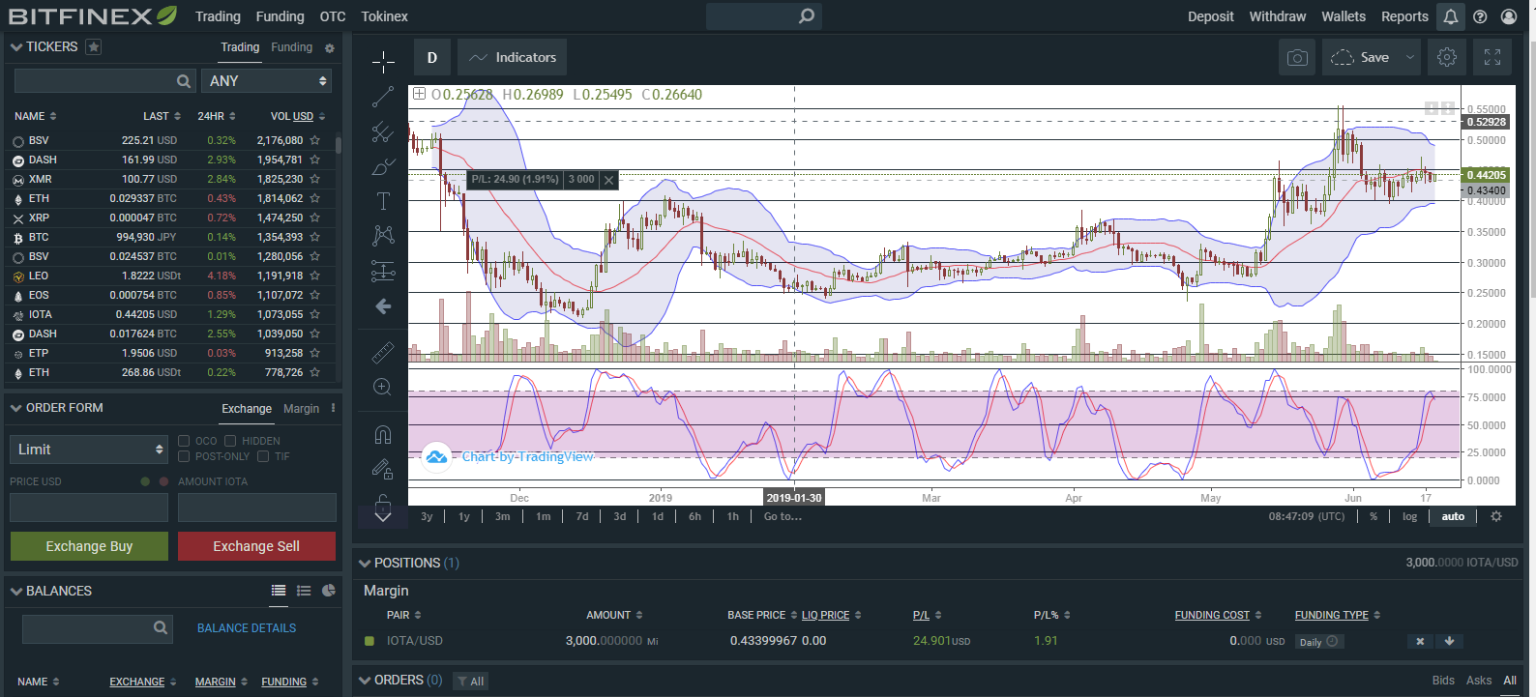
Task: Enable the OCO checkbox
Action: pos(184,441)
